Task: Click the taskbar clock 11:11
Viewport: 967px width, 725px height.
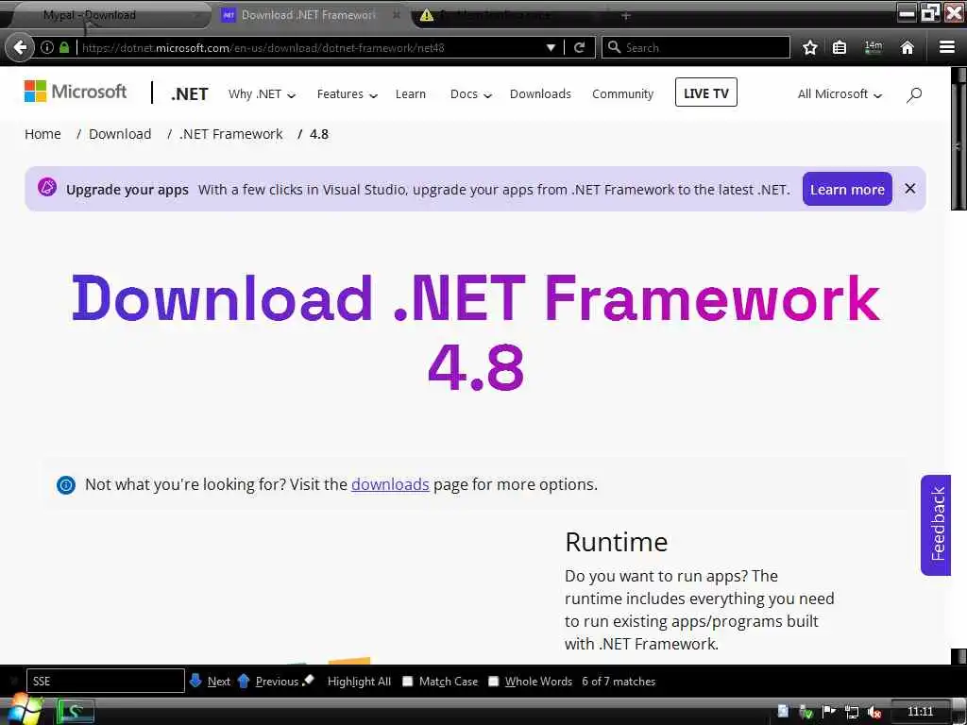Action: pyautogui.click(x=920, y=712)
